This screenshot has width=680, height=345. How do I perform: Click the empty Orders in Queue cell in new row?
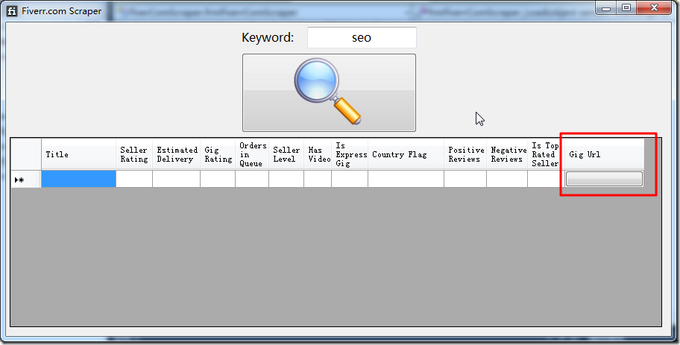pos(252,179)
